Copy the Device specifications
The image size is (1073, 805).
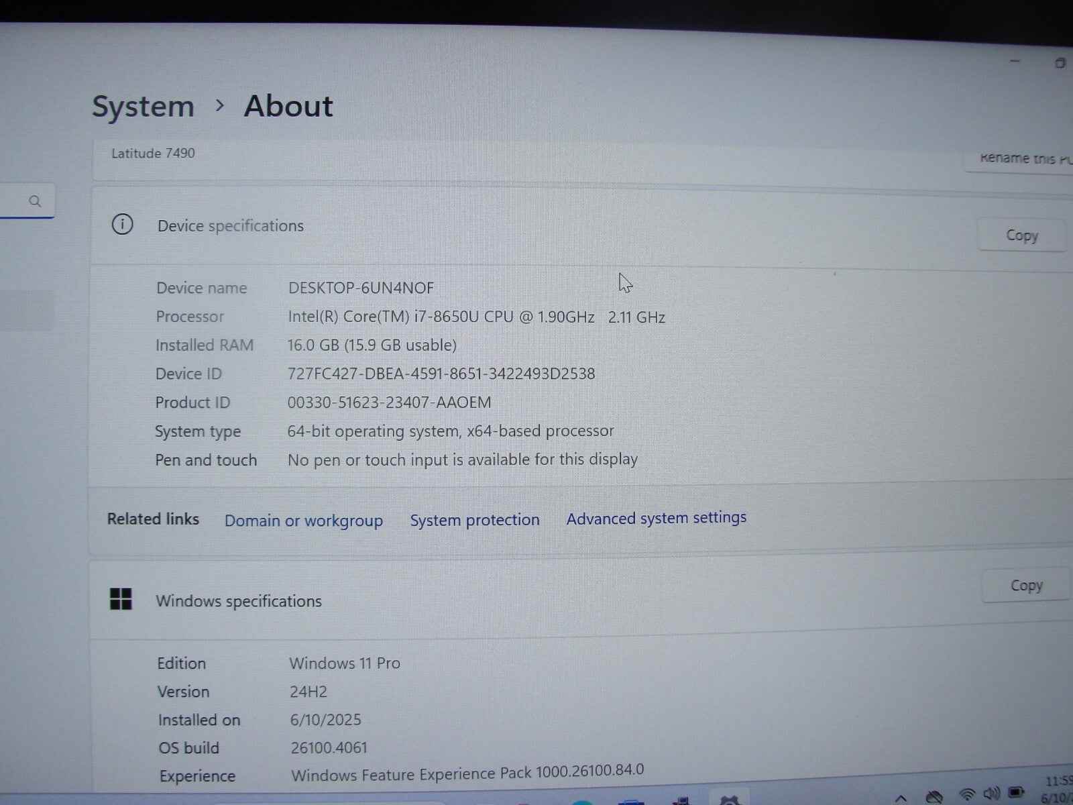coord(1022,235)
